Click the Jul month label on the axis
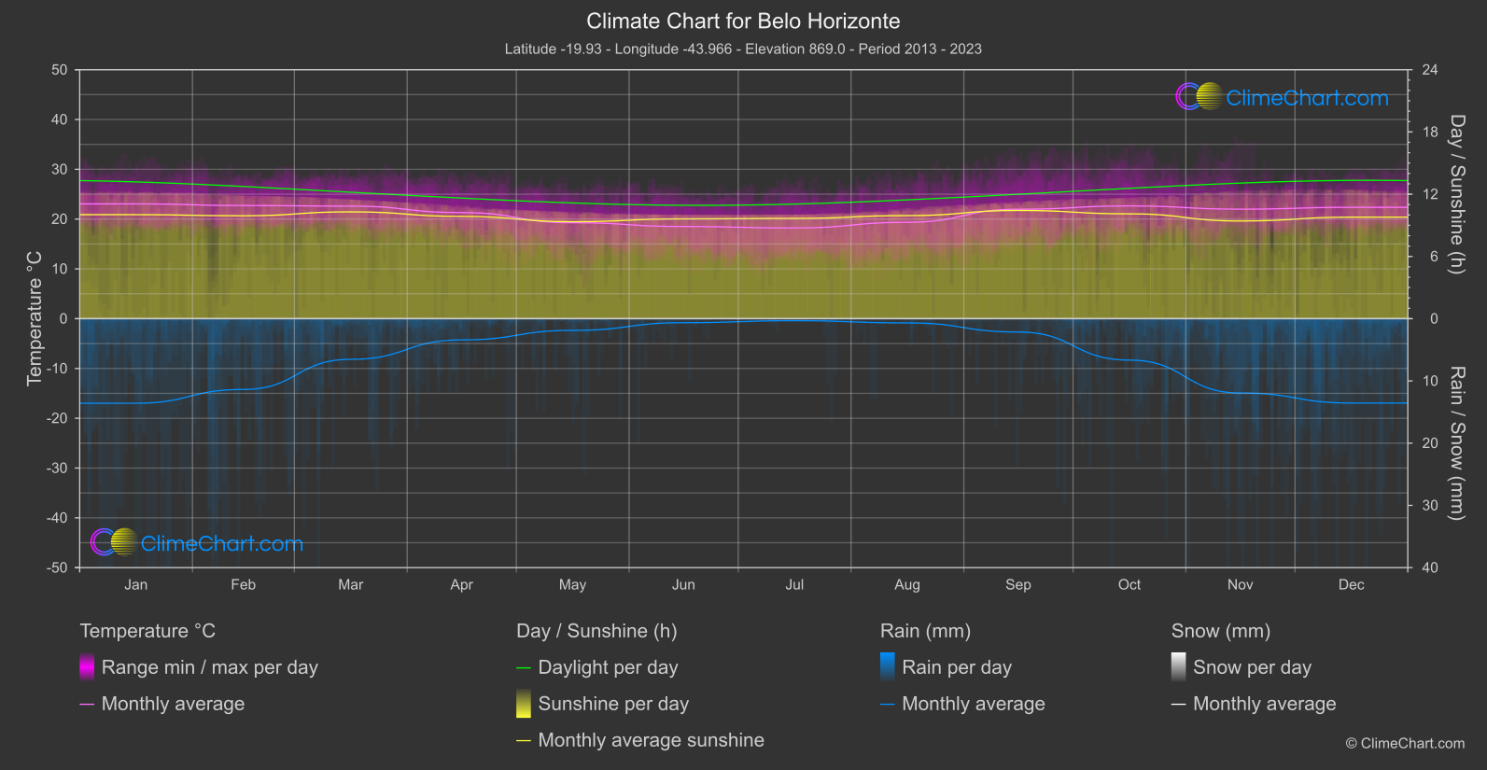This screenshot has height=770, width=1487. [x=794, y=585]
